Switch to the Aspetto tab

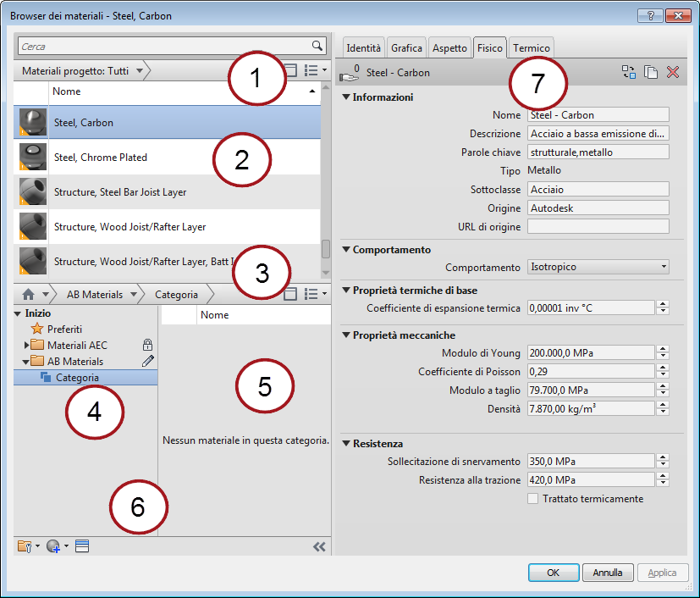449,47
